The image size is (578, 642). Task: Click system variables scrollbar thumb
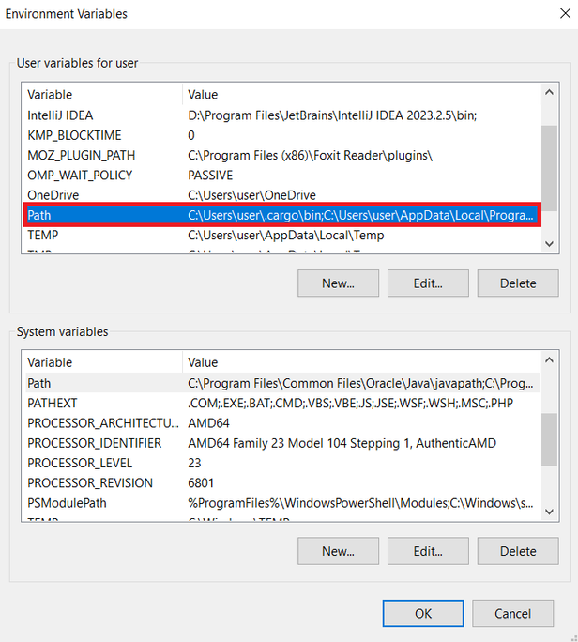click(x=549, y=439)
